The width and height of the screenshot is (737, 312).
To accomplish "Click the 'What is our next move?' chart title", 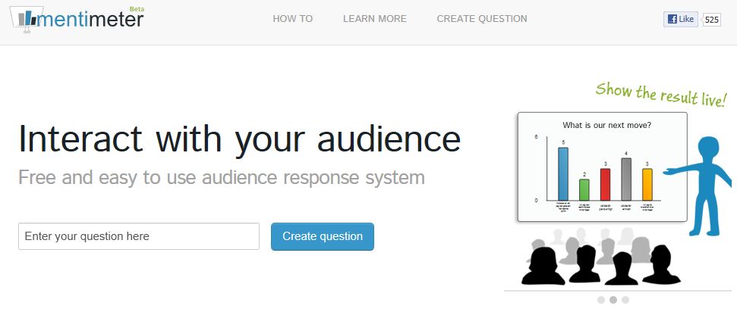I will click(606, 125).
